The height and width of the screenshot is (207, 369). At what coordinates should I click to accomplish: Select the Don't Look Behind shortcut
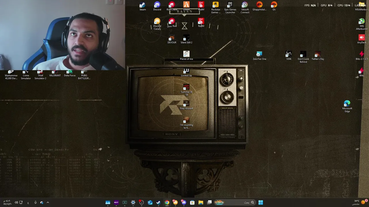pyautogui.click(x=303, y=57)
